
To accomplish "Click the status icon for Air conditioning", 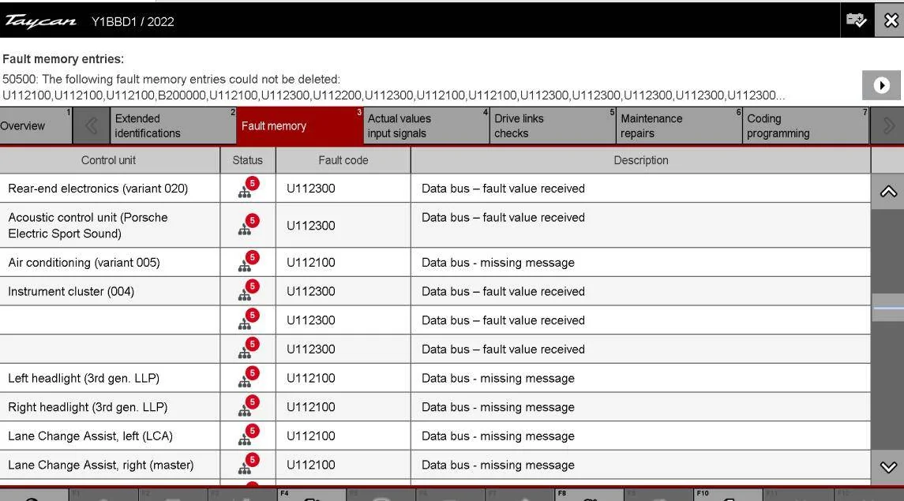I will pyautogui.click(x=248, y=261).
